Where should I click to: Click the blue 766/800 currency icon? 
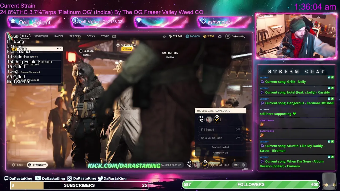pyautogui.click(x=187, y=36)
